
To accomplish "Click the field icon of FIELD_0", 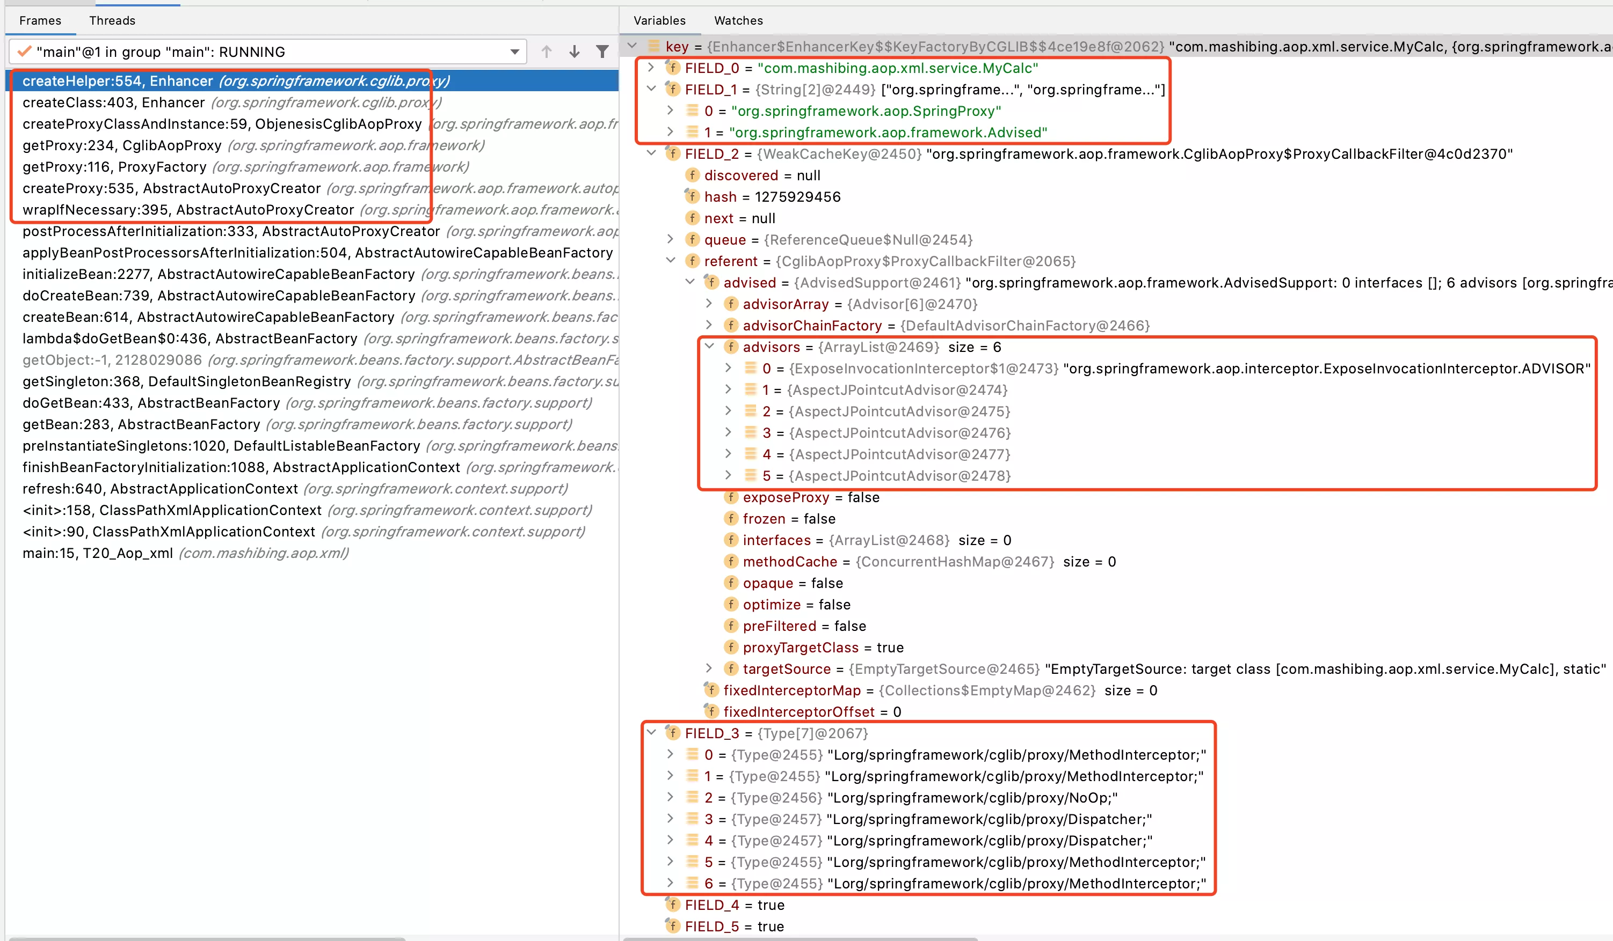I will 672,67.
